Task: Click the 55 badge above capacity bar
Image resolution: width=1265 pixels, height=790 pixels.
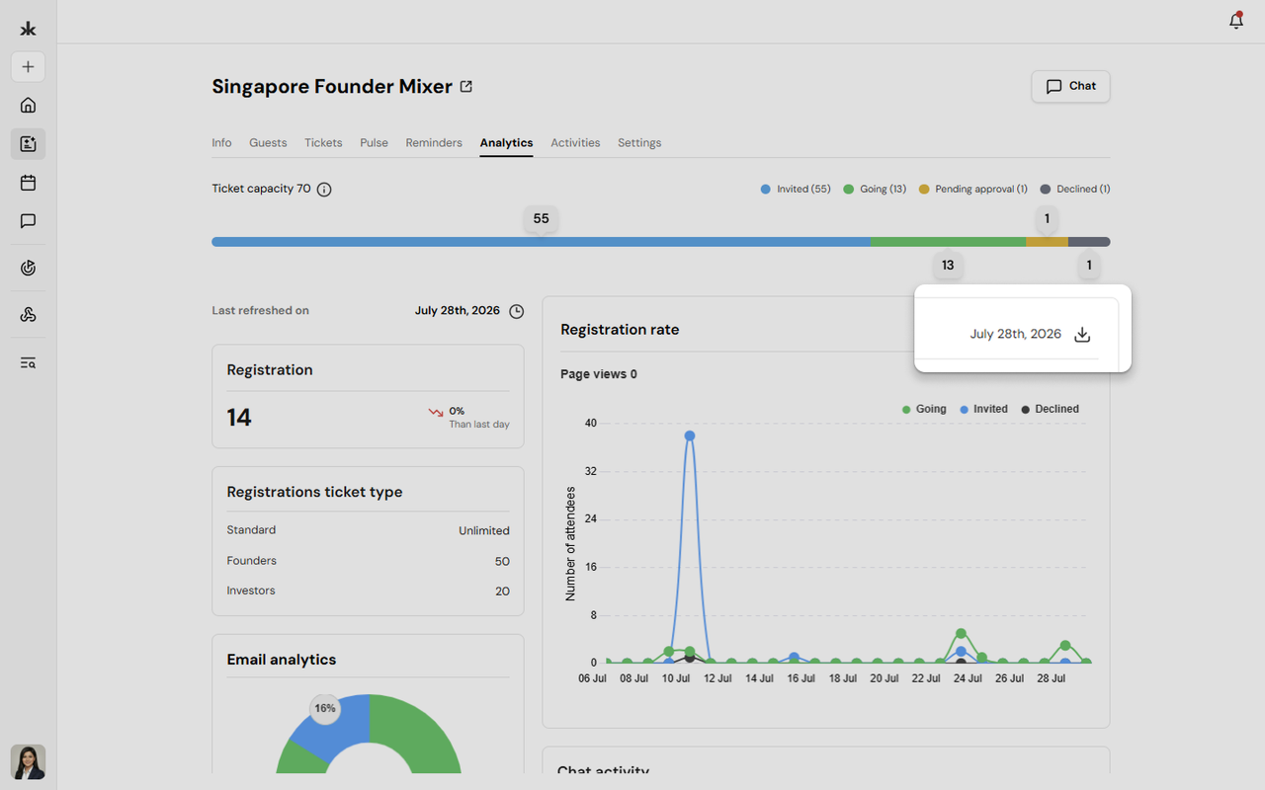Action: pos(541,219)
